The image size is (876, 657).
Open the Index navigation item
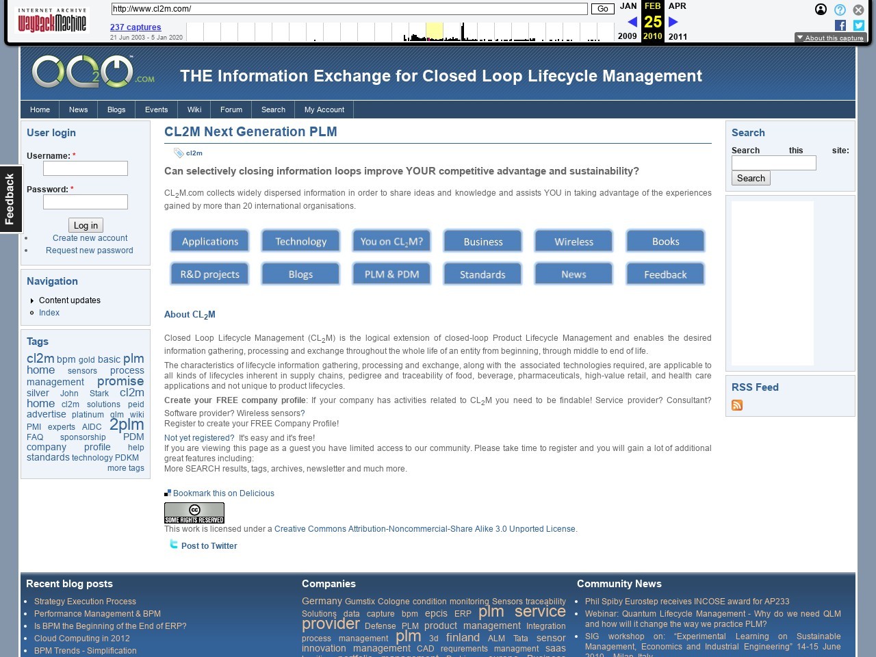tap(49, 313)
